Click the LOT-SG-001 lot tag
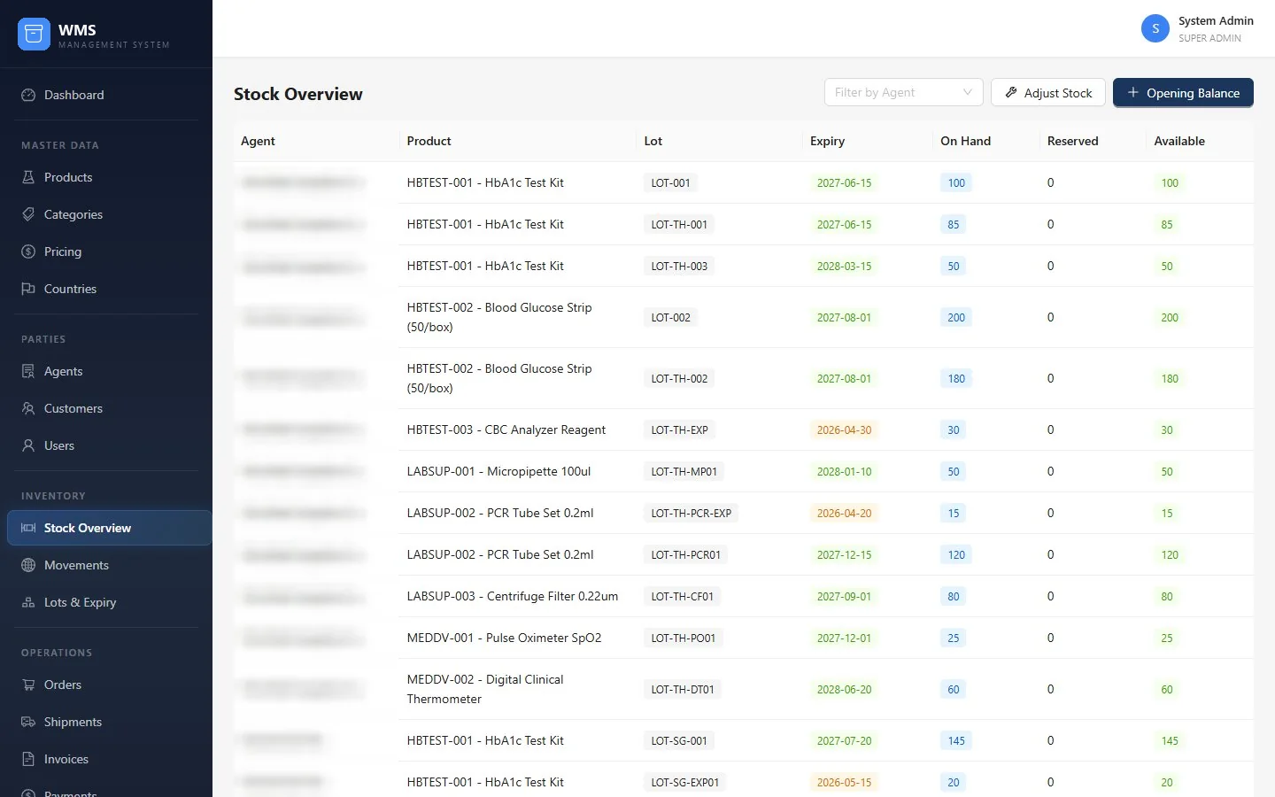1275x797 pixels. point(679,740)
